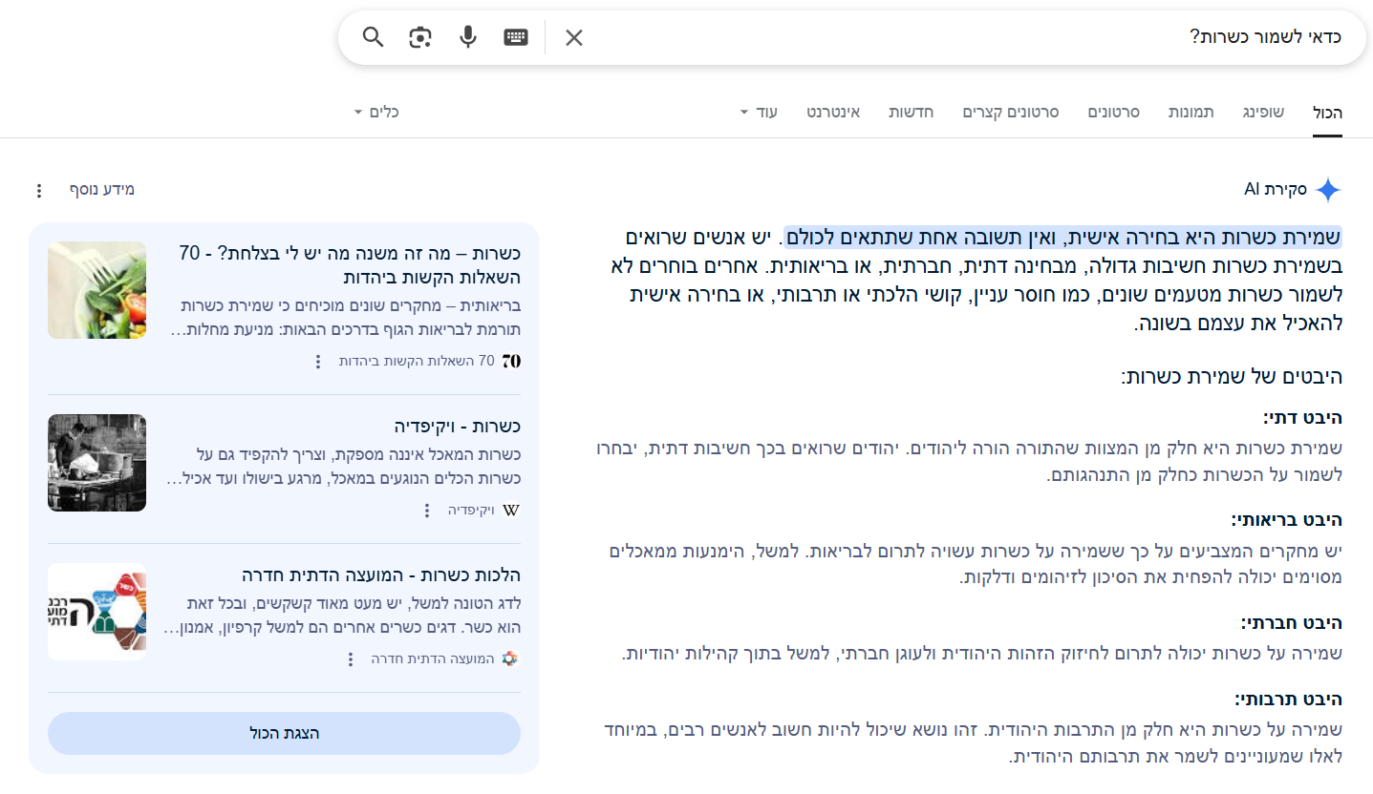
Task: Start a voice search with the microphone
Action: pyautogui.click(x=467, y=37)
